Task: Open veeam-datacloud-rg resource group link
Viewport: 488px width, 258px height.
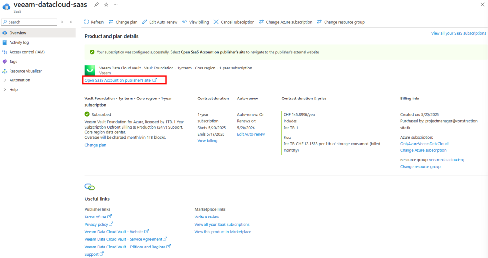Action: [x=447, y=160]
